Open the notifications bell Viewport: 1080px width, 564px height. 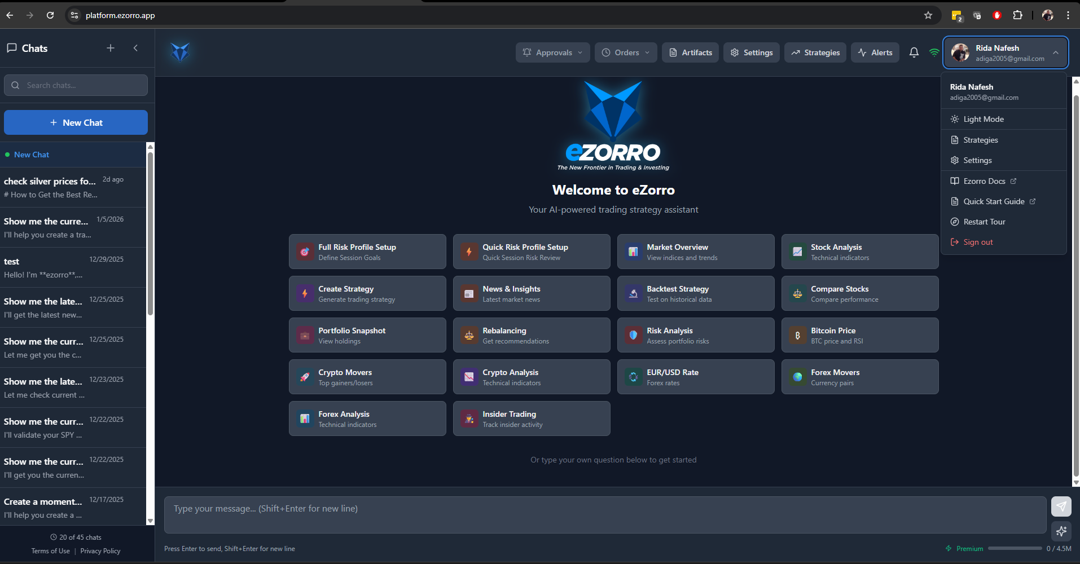(914, 52)
